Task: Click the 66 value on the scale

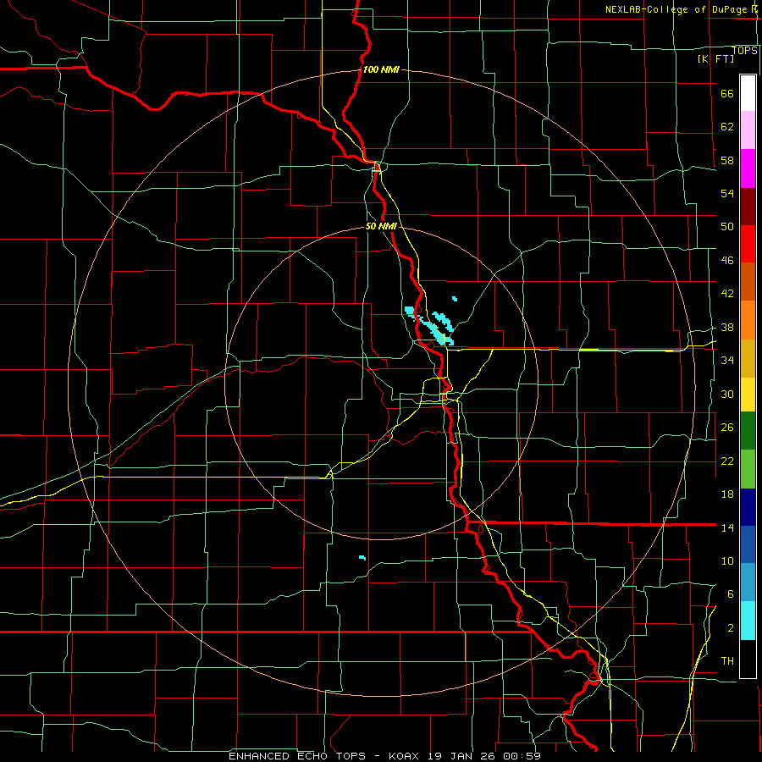Action: point(727,93)
